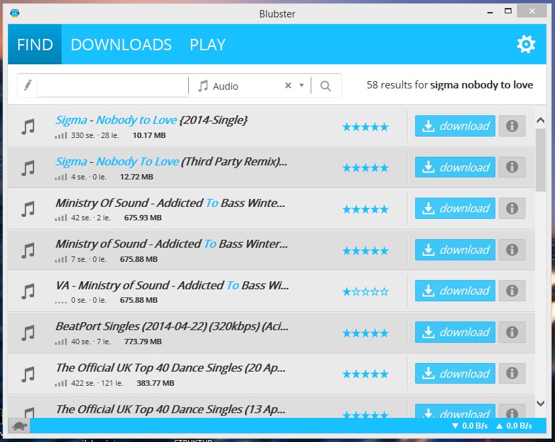The width and height of the screenshot is (555, 442).
Task: Focus the search text input field
Action: (x=112, y=86)
